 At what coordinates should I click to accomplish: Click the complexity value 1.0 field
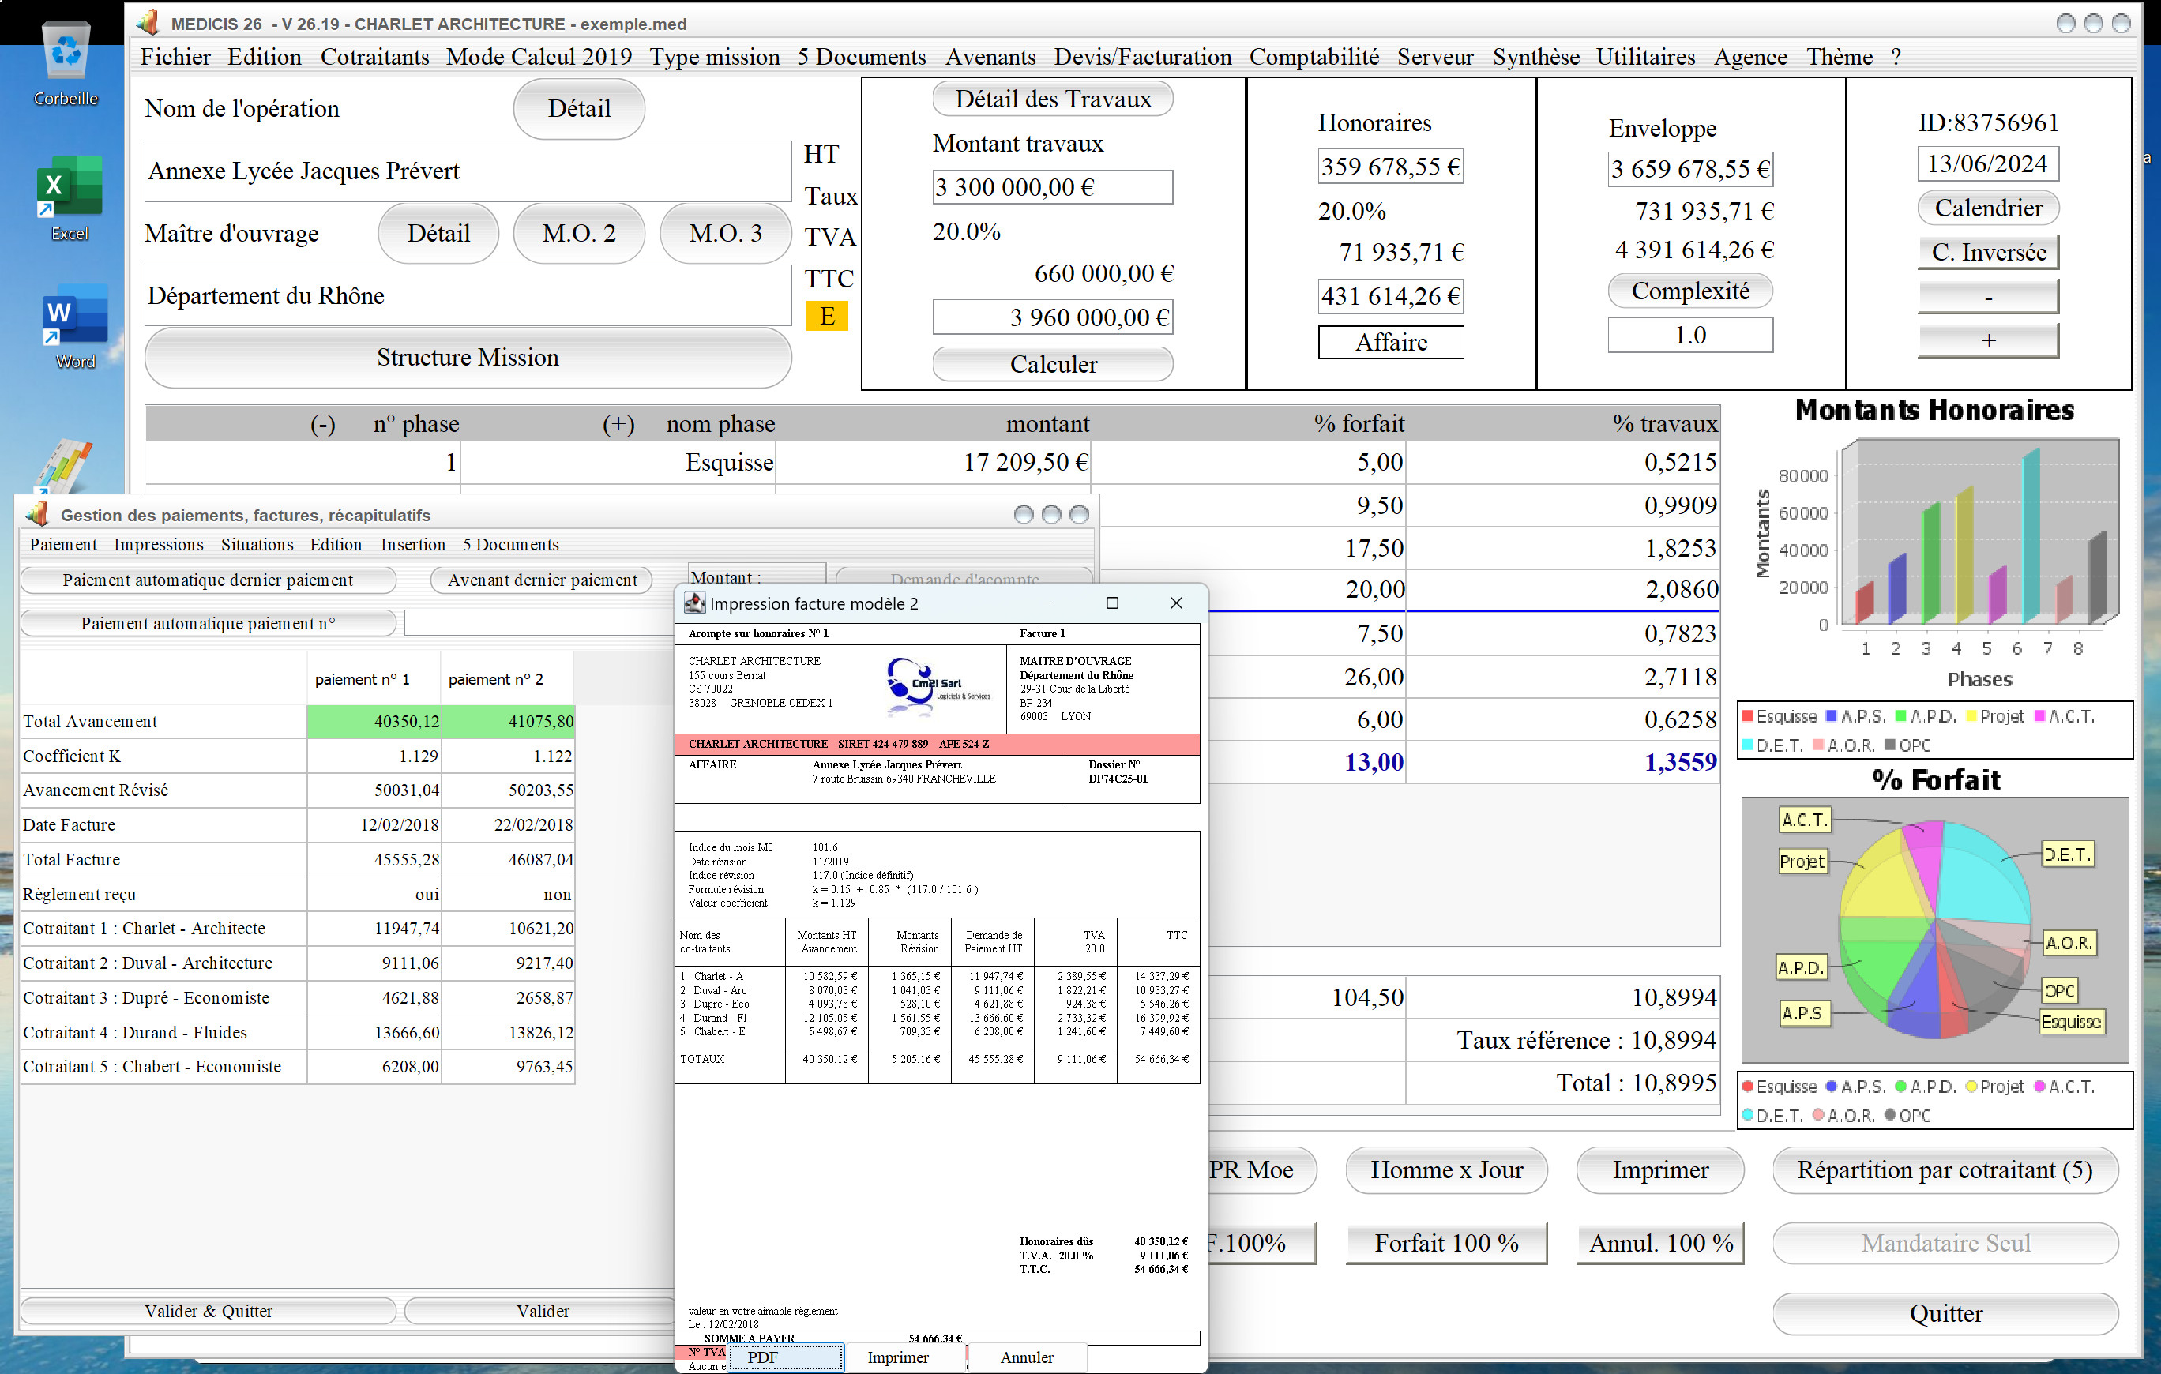click(1689, 335)
